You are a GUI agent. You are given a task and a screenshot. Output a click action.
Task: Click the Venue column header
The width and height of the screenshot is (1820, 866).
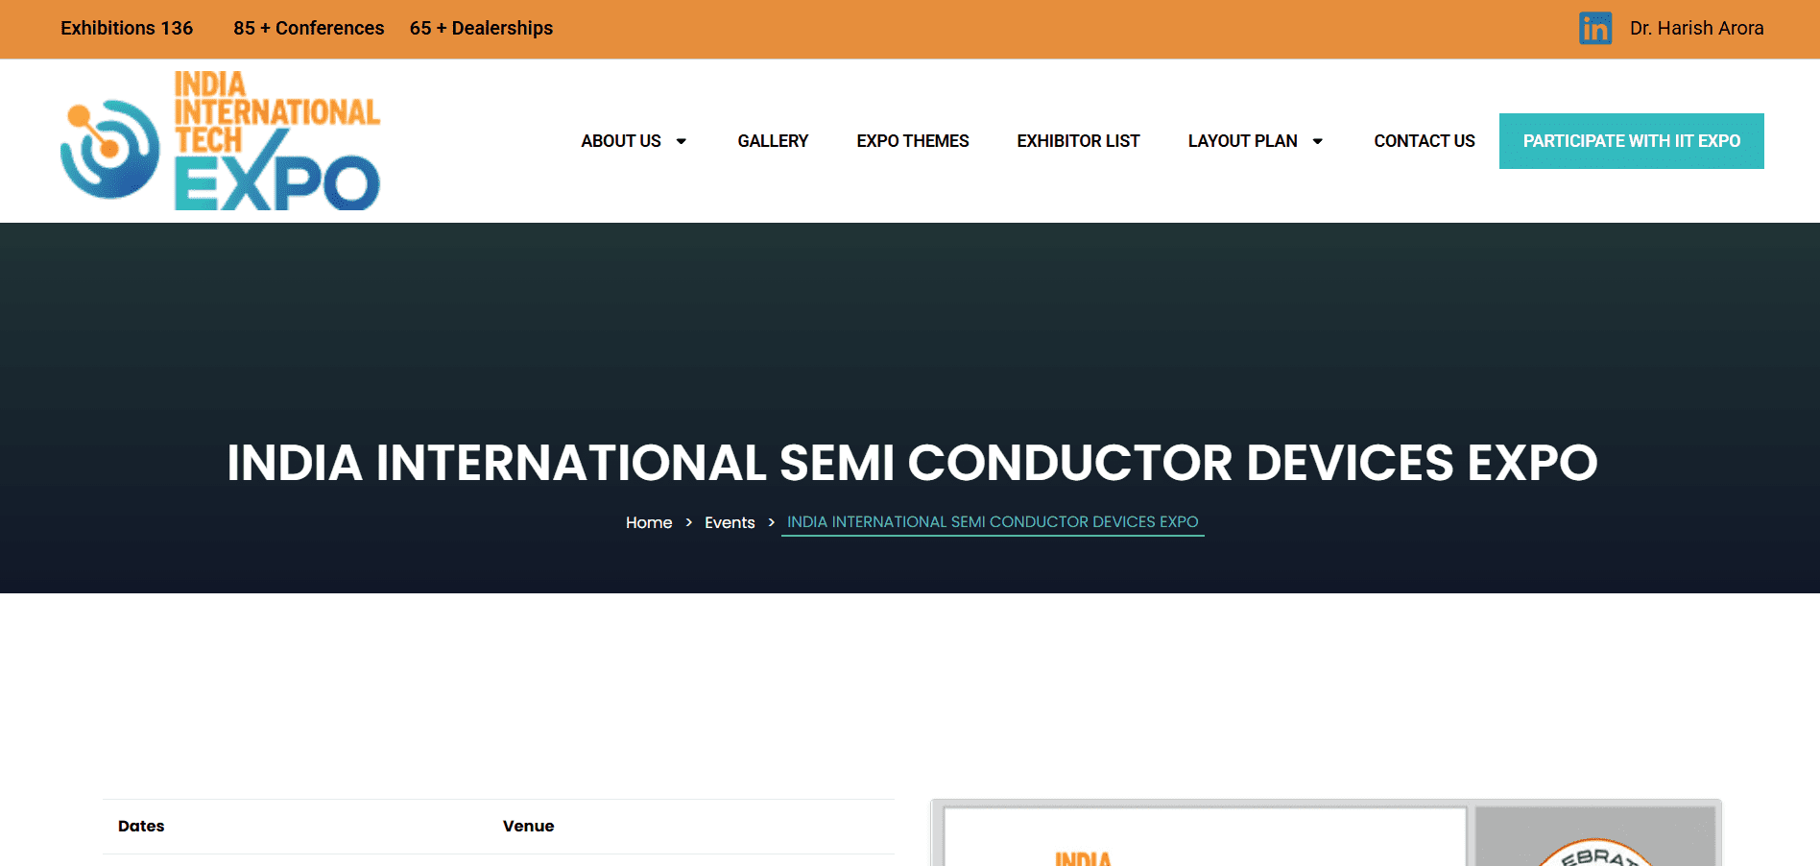point(528,826)
